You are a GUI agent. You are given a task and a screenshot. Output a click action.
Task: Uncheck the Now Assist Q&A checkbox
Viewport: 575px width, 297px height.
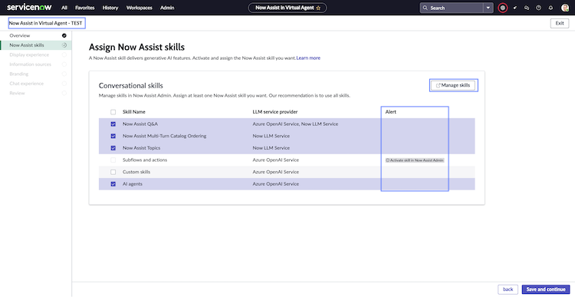113,124
